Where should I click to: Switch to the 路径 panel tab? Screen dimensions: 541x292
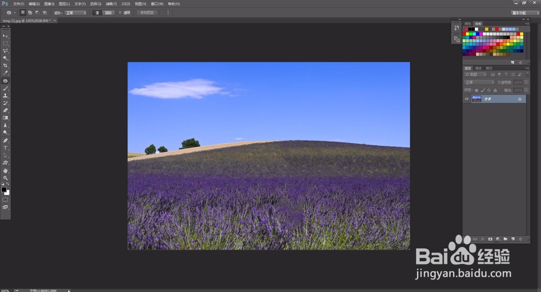coord(489,68)
